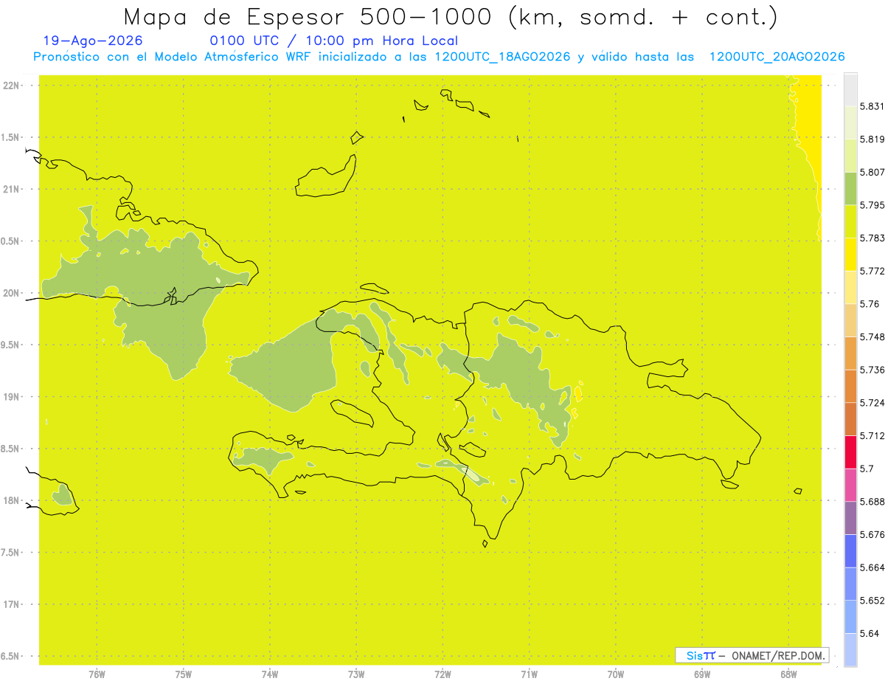
Task: Click legend value 5.64
Action: [870, 633]
